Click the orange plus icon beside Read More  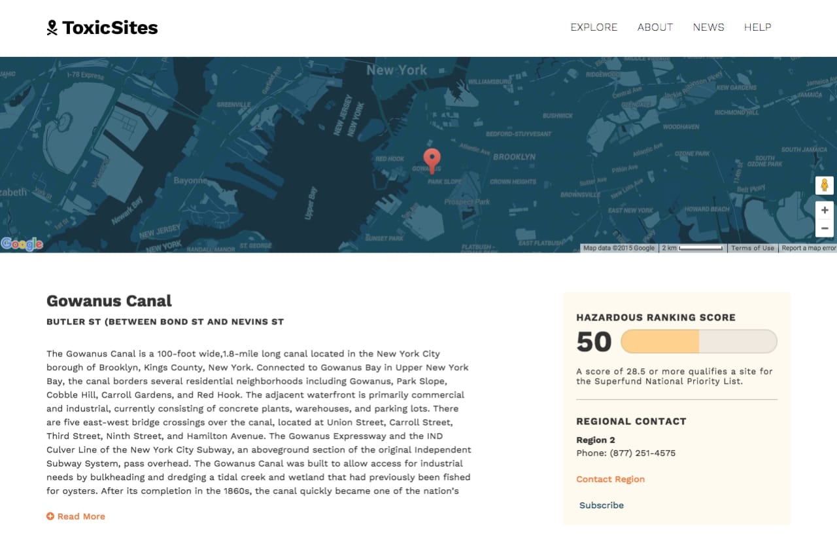point(50,516)
